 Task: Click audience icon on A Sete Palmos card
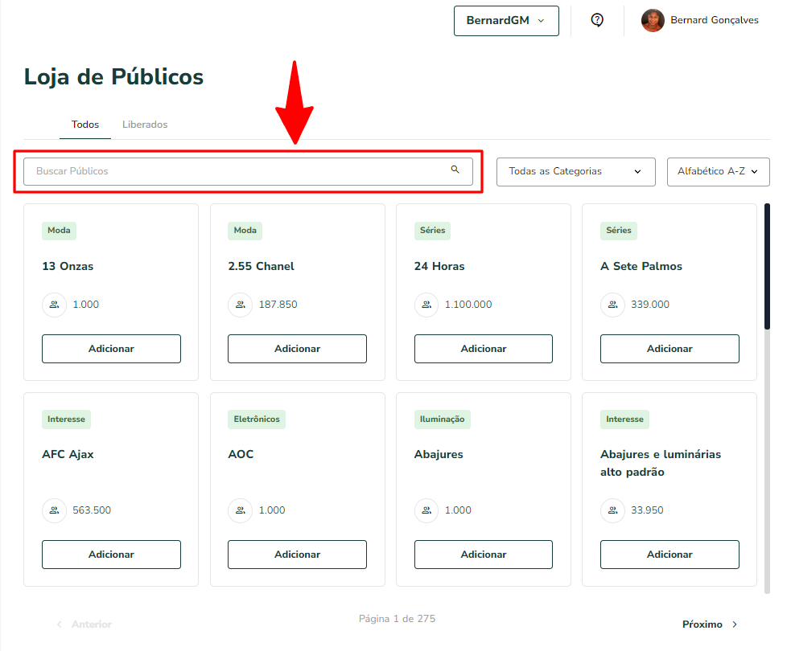click(x=613, y=305)
